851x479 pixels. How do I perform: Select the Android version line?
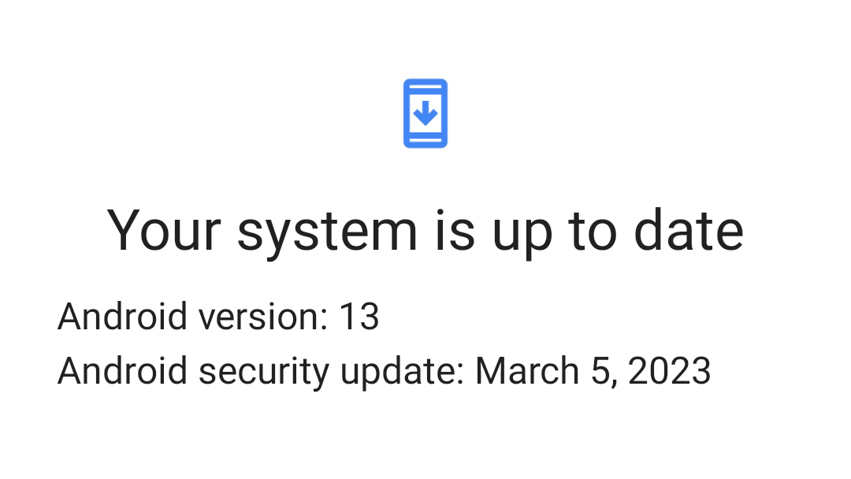[218, 317]
